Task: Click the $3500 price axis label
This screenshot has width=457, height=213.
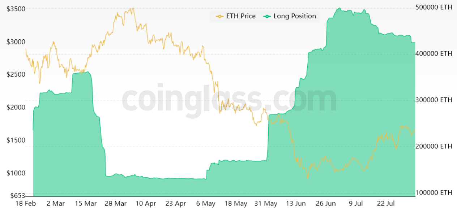Action: [x=16, y=9]
